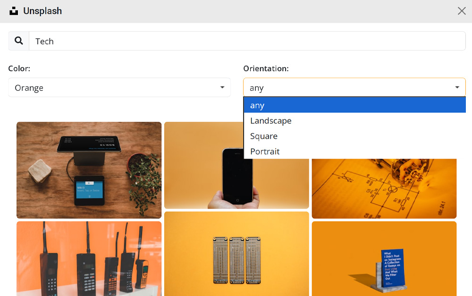Click the search field containing 'Tech'

[x=247, y=41]
